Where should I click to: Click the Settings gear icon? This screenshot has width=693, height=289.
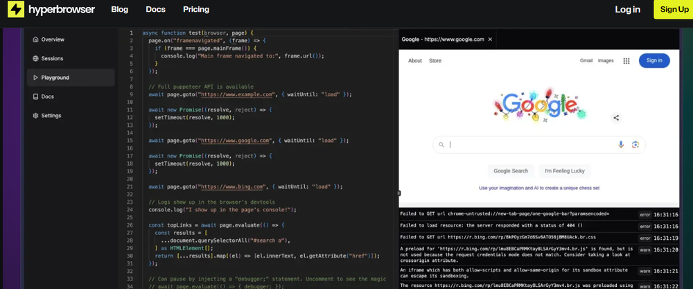pyautogui.click(x=35, y=115)
